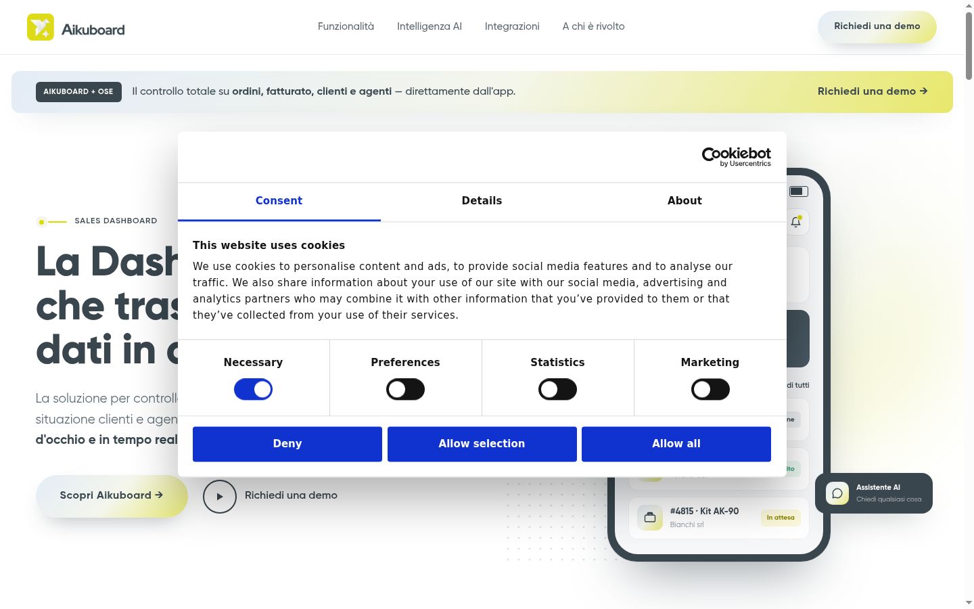
Task: Click the '#4815 · Kit AK-90' order text
Action: [704, 511]
